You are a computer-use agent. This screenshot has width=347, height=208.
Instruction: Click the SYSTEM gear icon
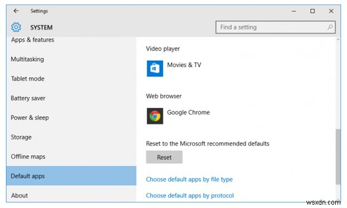point(16,27)
